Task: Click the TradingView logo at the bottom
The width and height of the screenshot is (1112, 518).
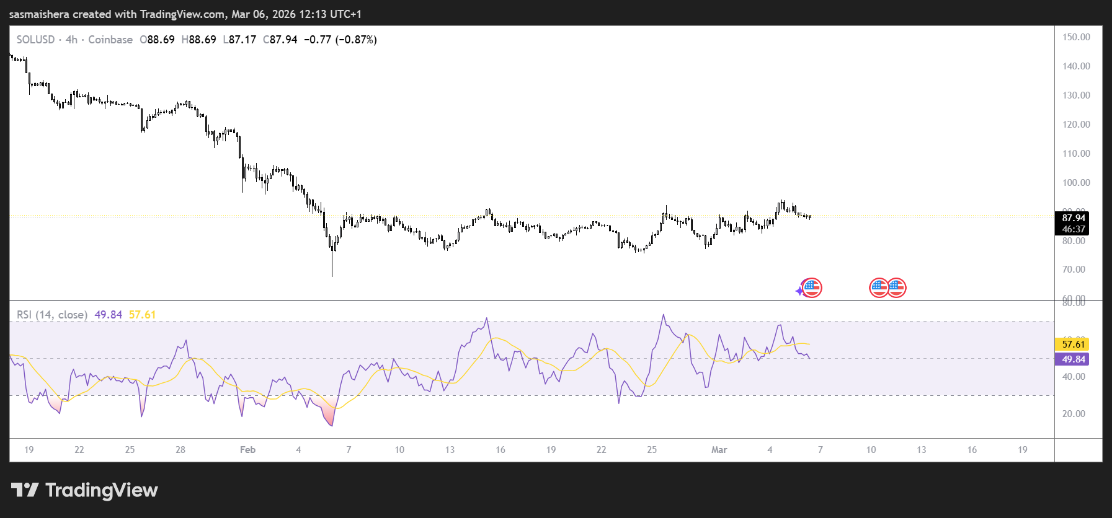Action: pyautogui.click(x=84, y=490)
